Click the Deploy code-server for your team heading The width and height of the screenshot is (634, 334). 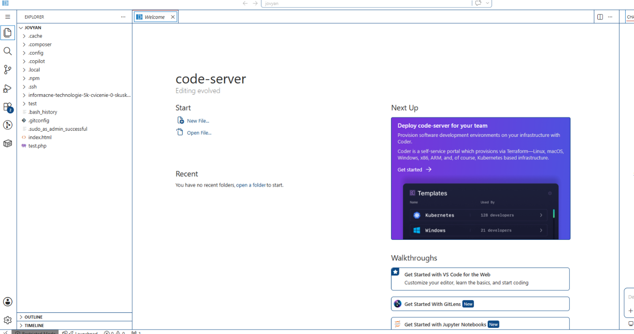point(443,126)
